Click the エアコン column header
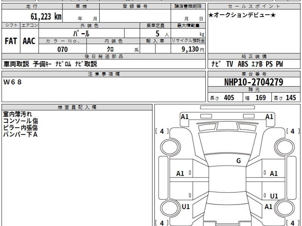Image resolution: width=302 pixels, height=226 pixels. click(29, 25)
